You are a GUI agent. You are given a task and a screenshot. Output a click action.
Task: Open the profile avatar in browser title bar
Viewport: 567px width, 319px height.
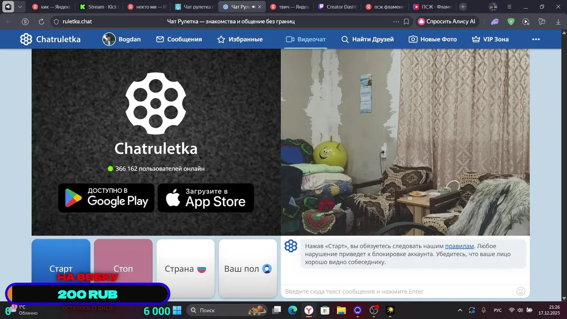click(493, 7)
